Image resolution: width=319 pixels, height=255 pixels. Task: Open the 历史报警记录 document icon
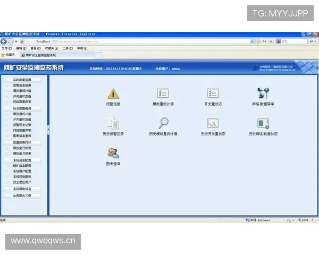(113, 123)
